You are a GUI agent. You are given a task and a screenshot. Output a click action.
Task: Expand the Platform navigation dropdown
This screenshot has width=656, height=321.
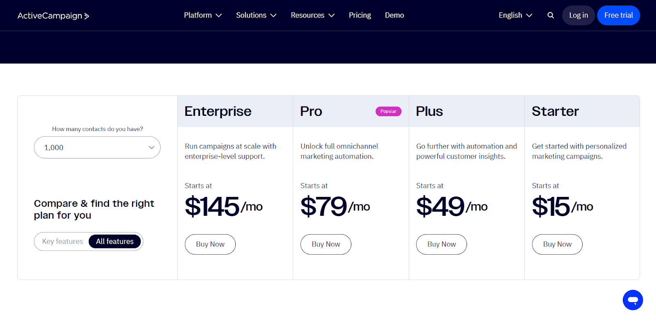click(x=203, y=15)
